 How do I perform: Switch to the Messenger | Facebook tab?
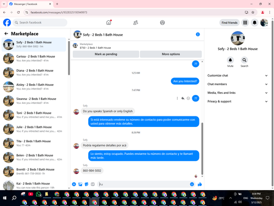(30, 4)
